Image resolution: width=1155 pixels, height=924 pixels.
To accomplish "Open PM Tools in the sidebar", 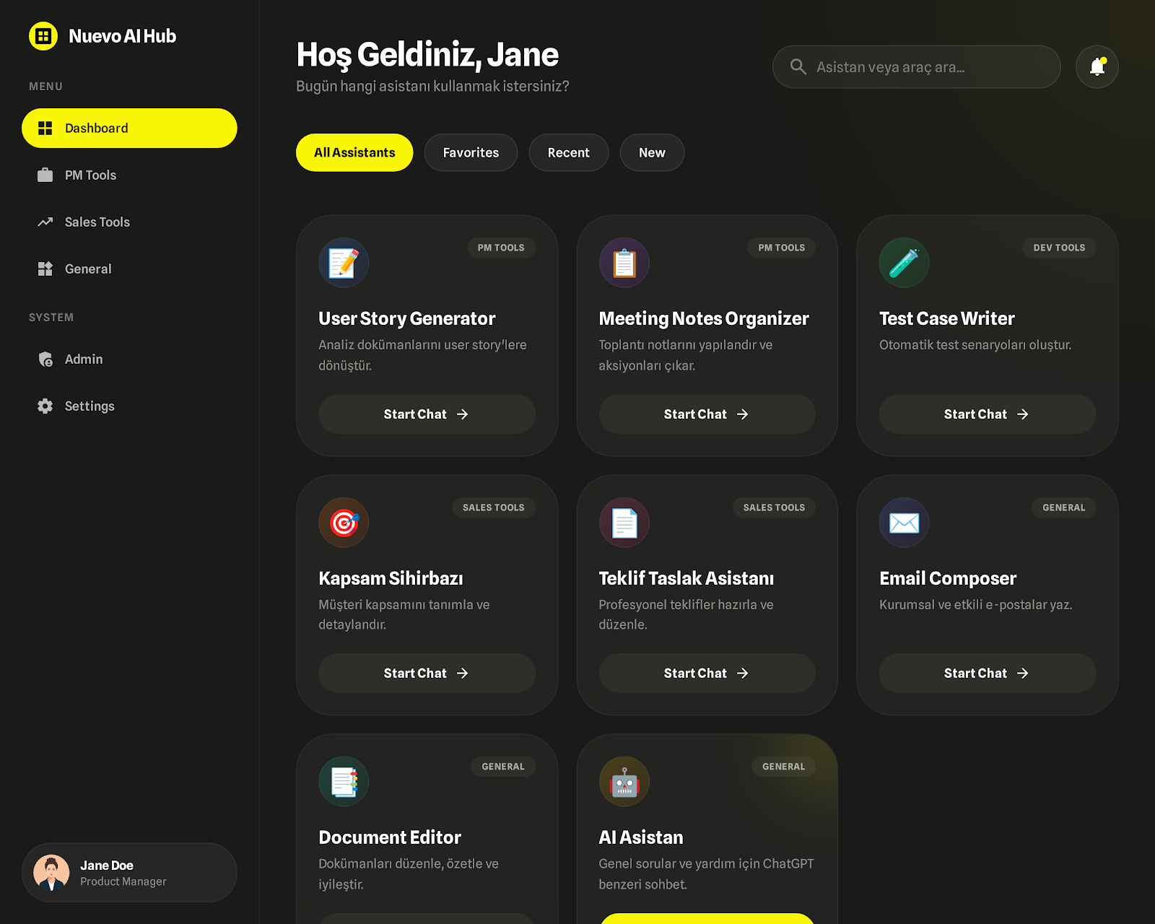I will point(90,175).
